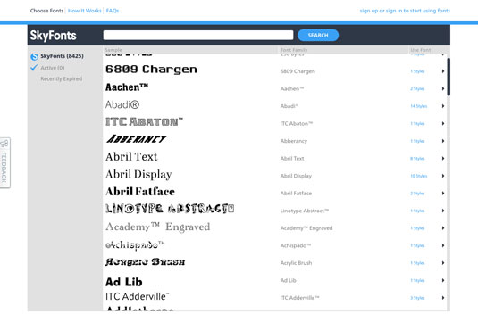Click the Aachen bold font sample

pos(127,87)
